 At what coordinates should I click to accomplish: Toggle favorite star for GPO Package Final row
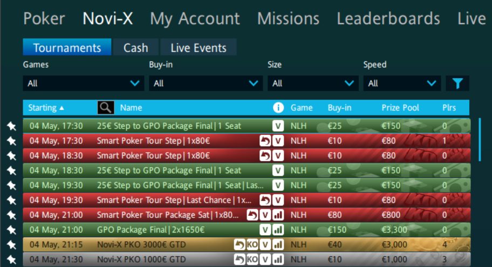click(11, 230)
